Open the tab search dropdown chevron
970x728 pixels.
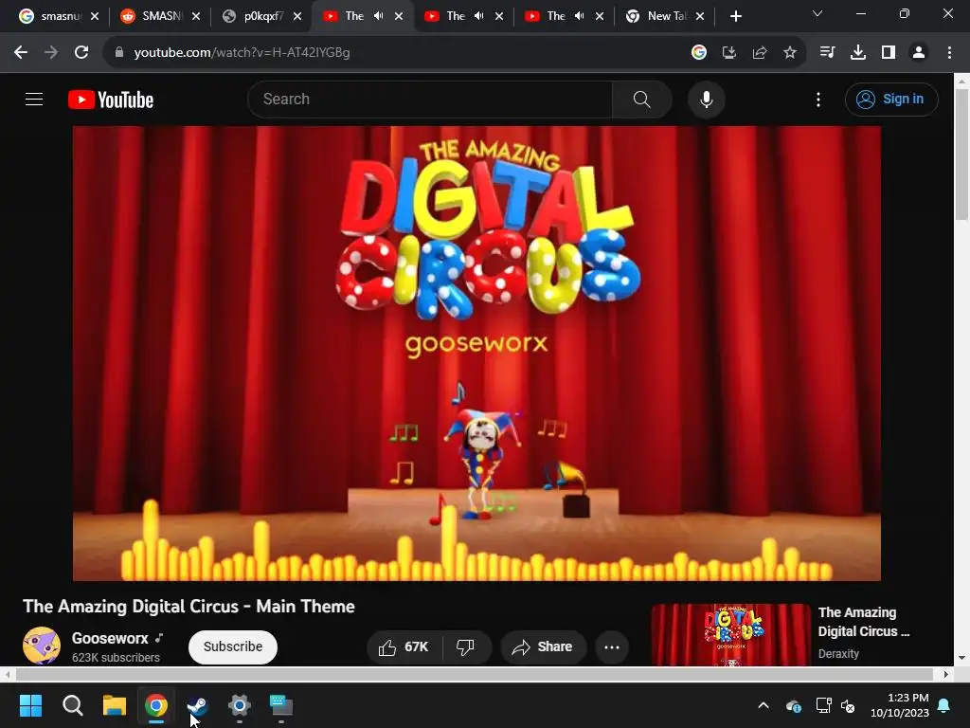[x=817, y=13]
